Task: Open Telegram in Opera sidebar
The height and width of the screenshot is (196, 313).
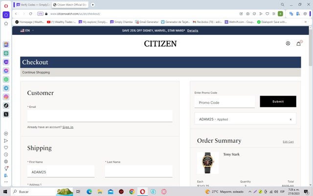Action: (6, 88)
